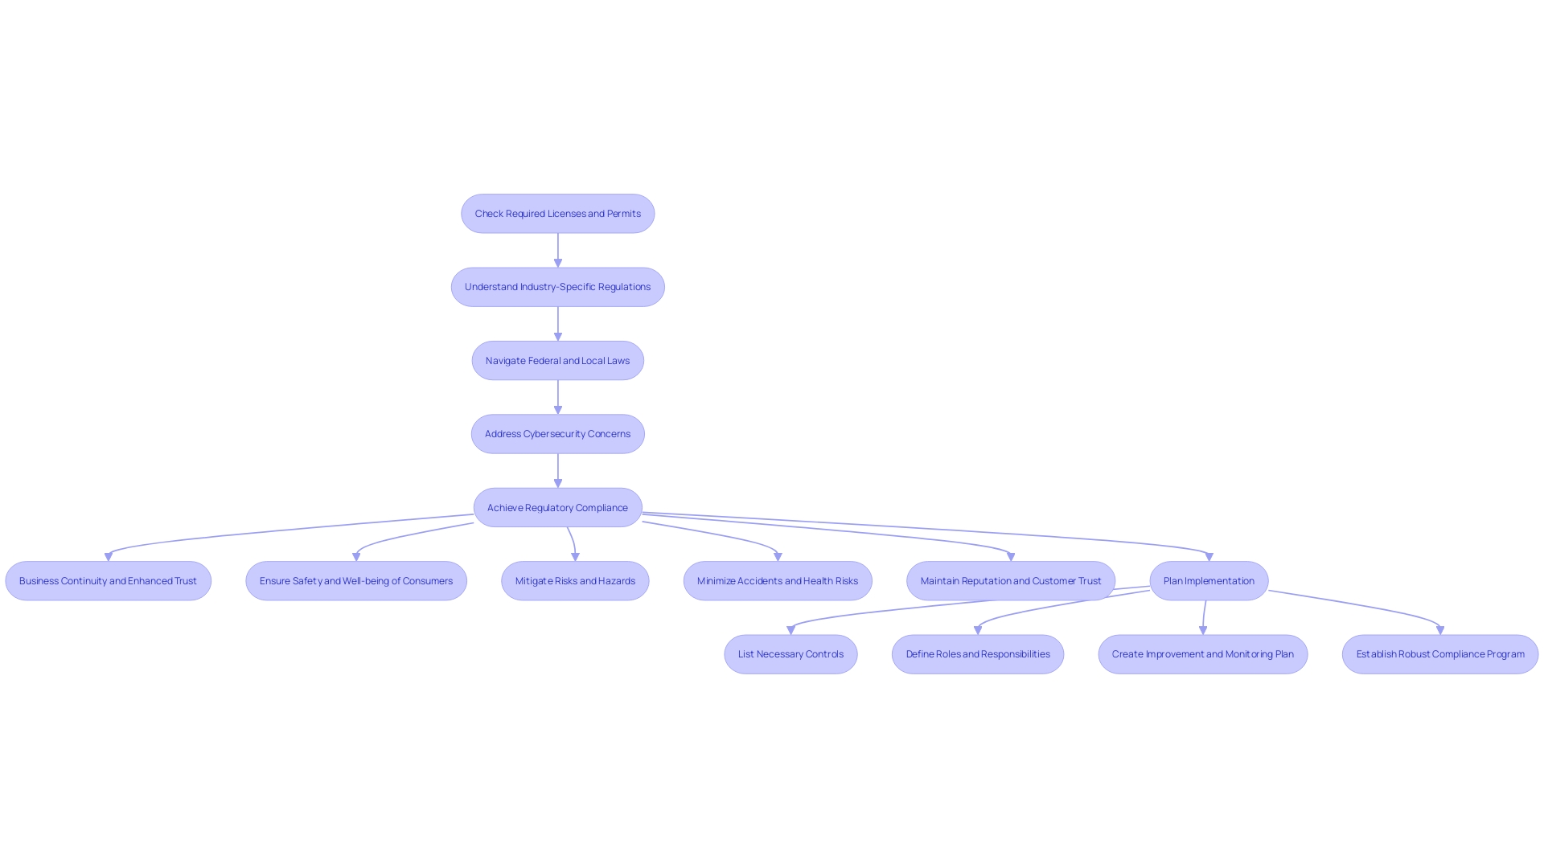The height and width of the screenshot is (868, 1544).
Task: Expand the 'Minimize Accidents and Health Risks' branch
Action: tap(776, 579)
